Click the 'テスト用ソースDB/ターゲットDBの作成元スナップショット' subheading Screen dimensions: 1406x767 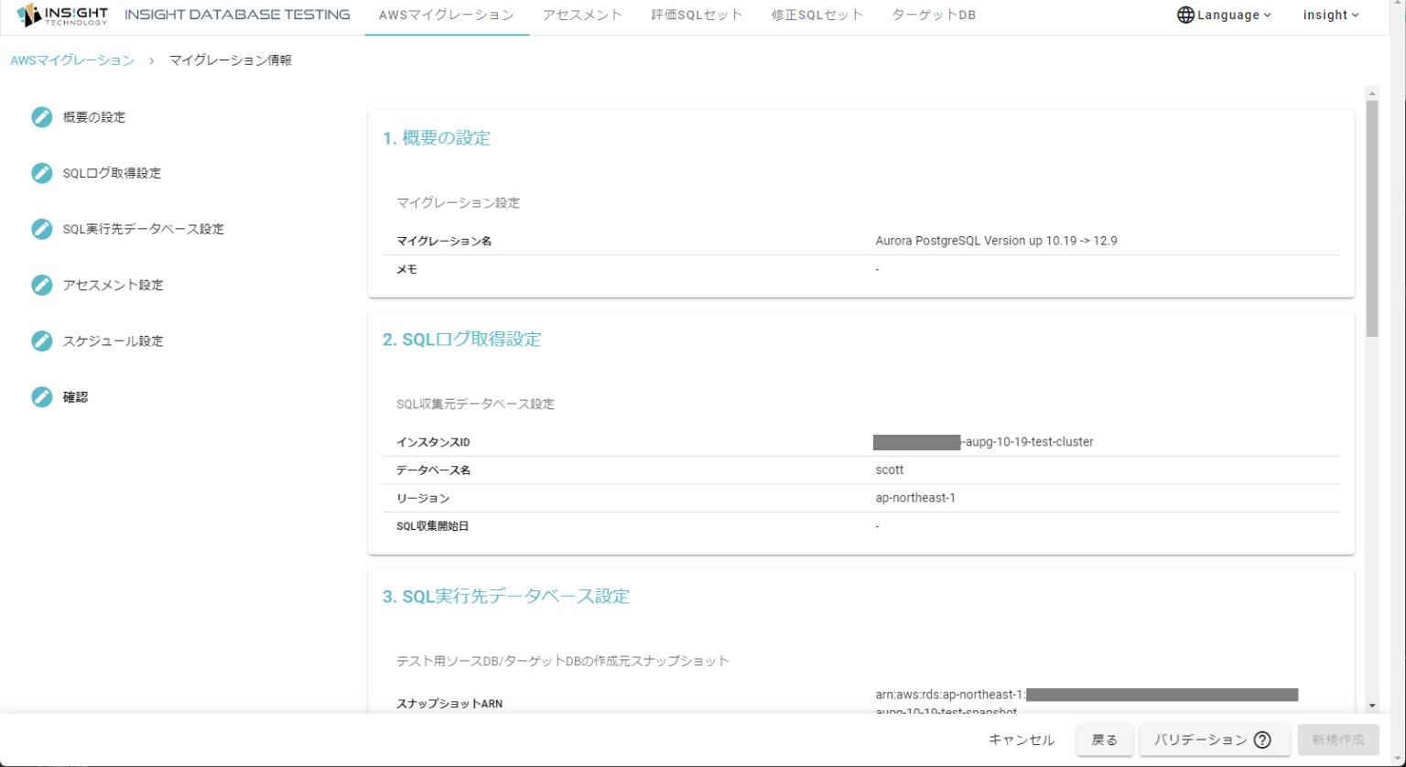click(x=563, y=661)
